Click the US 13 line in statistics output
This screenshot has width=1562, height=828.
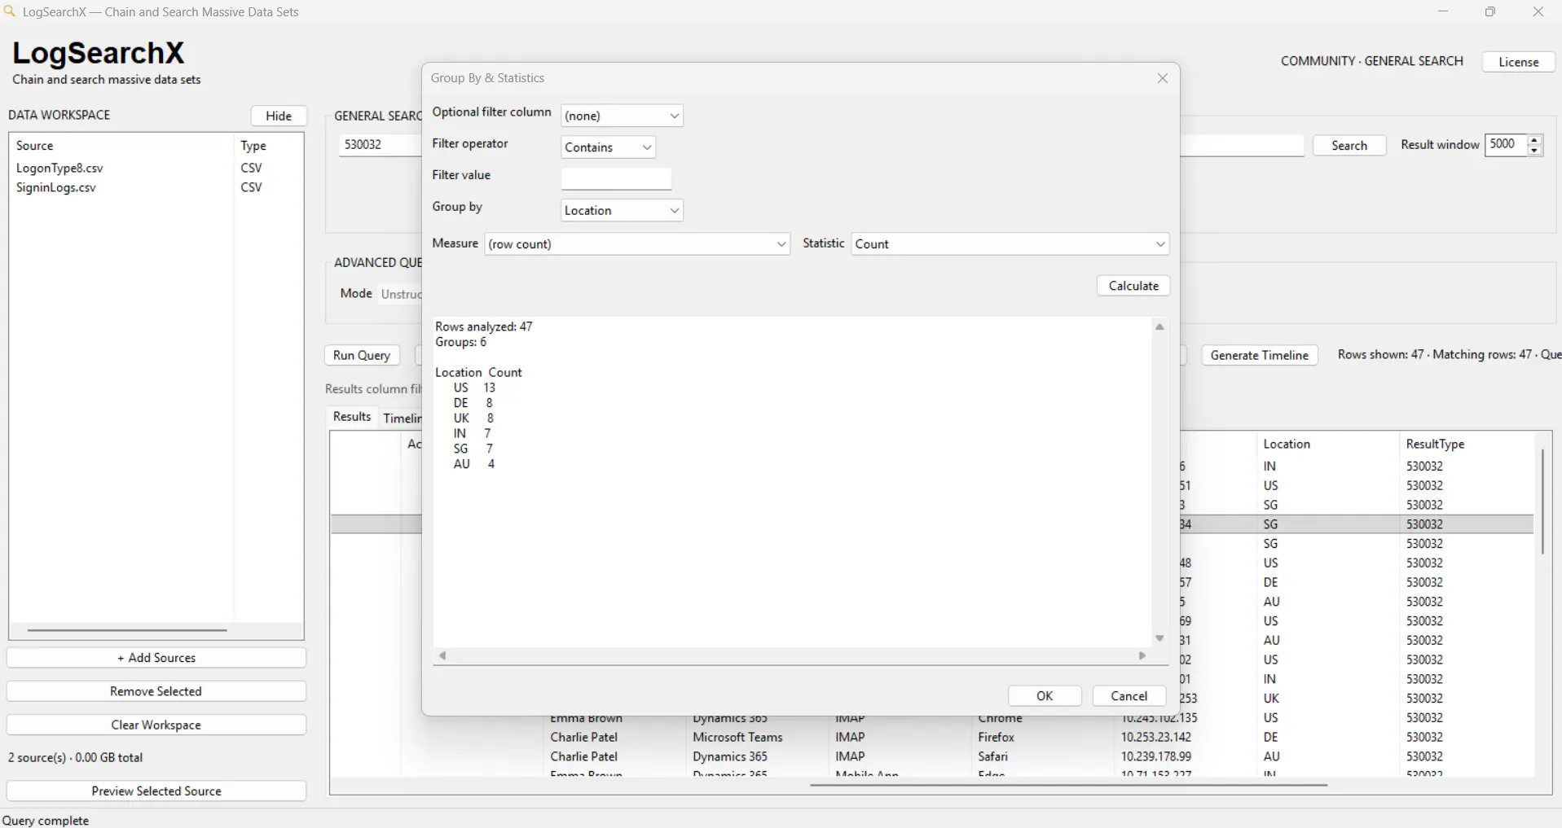(x=474, y=388)
